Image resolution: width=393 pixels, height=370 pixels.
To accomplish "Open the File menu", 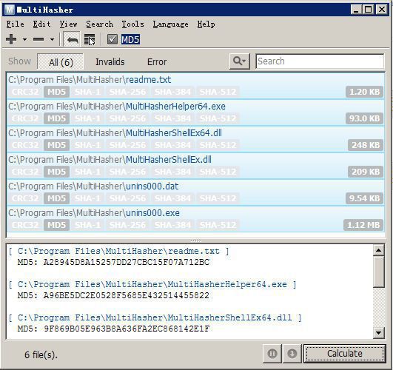I will (16, 24).
